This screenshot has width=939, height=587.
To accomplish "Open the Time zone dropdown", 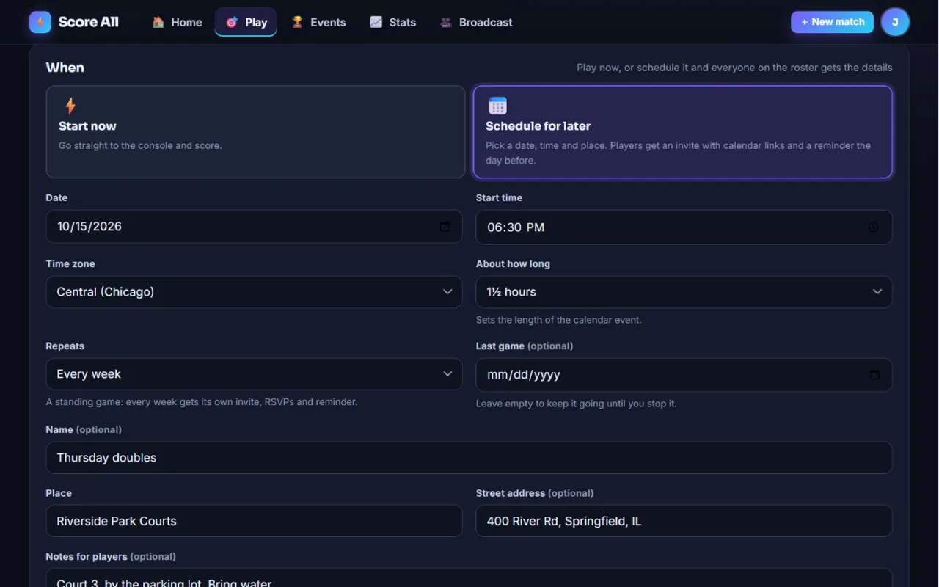I will (254, 292).
